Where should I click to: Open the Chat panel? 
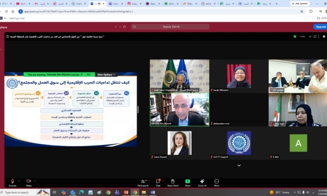158,183
